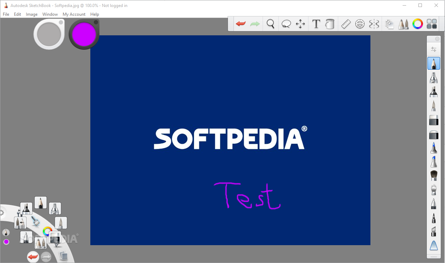Select the black Marker in right palette

coord(434,92)
